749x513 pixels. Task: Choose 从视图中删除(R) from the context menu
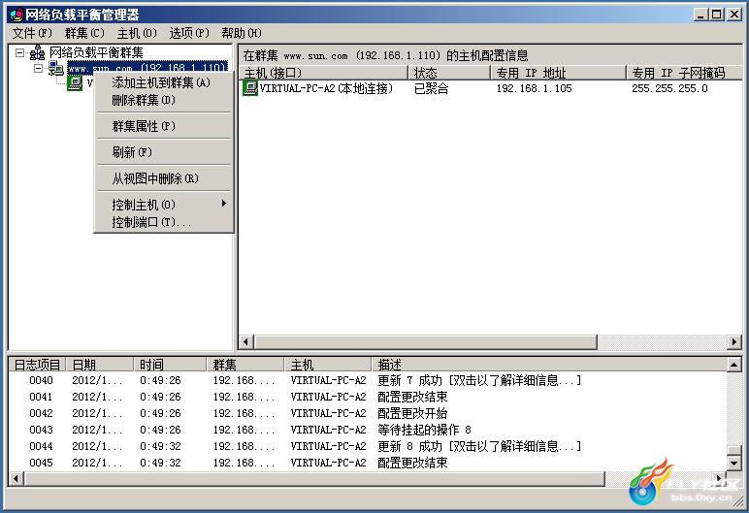pyautogui.click(x=163, y=178)
